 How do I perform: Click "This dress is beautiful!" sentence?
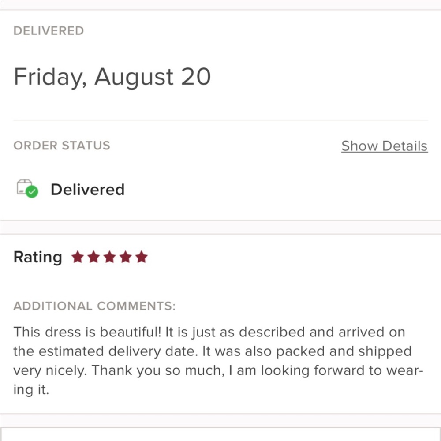coord(87,332)
